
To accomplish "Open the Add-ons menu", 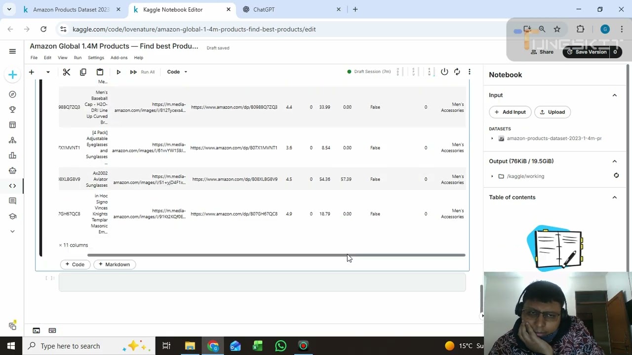I will tap(119, 58).
